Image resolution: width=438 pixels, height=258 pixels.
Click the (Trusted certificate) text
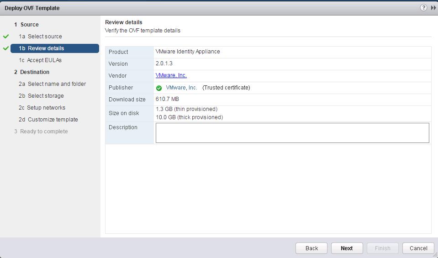tap(226, 88)
